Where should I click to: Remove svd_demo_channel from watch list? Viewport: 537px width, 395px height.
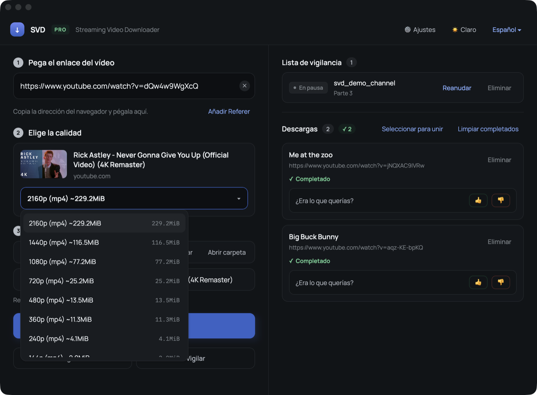(499, 88)
